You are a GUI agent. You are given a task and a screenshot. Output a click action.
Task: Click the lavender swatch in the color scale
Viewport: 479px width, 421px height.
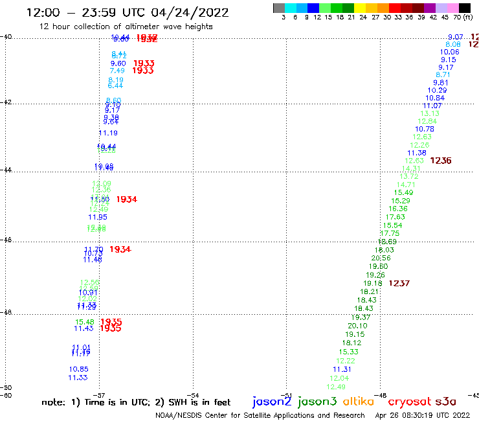441,8
